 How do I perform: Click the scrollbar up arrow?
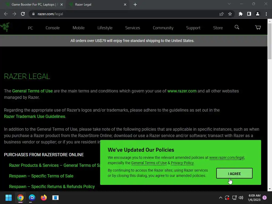click(x=270, y=21)
